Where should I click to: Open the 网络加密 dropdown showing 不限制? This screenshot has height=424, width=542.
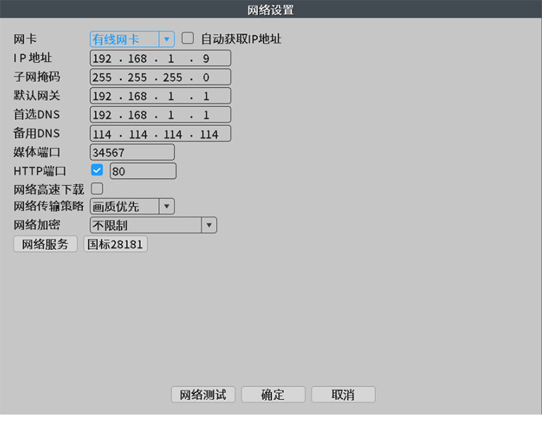tap(153, 225)
